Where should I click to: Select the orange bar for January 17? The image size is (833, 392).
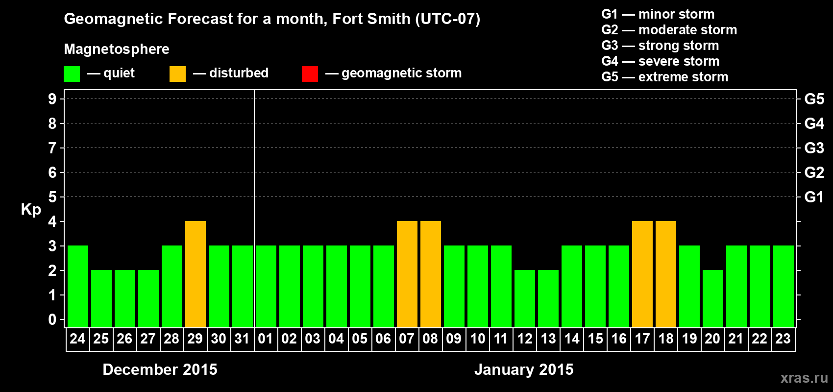coord(642,274)
